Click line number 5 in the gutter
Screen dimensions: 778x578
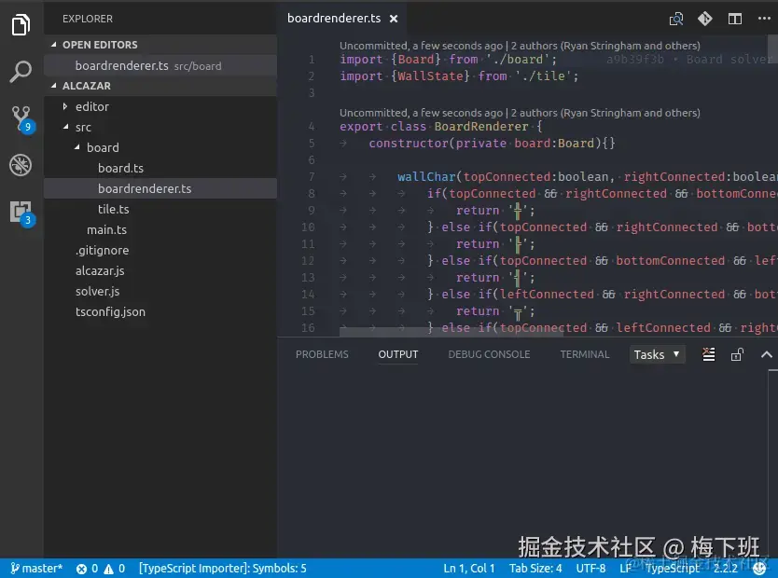(x=312, y=144)
